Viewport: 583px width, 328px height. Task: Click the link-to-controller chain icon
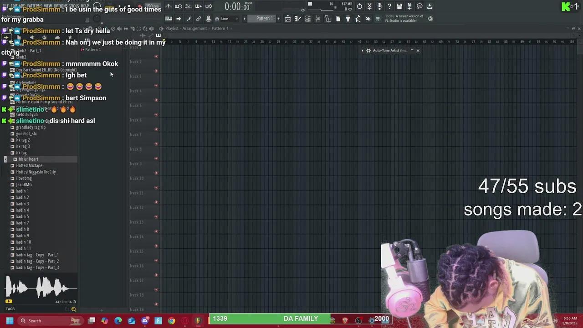pos(199,19)
